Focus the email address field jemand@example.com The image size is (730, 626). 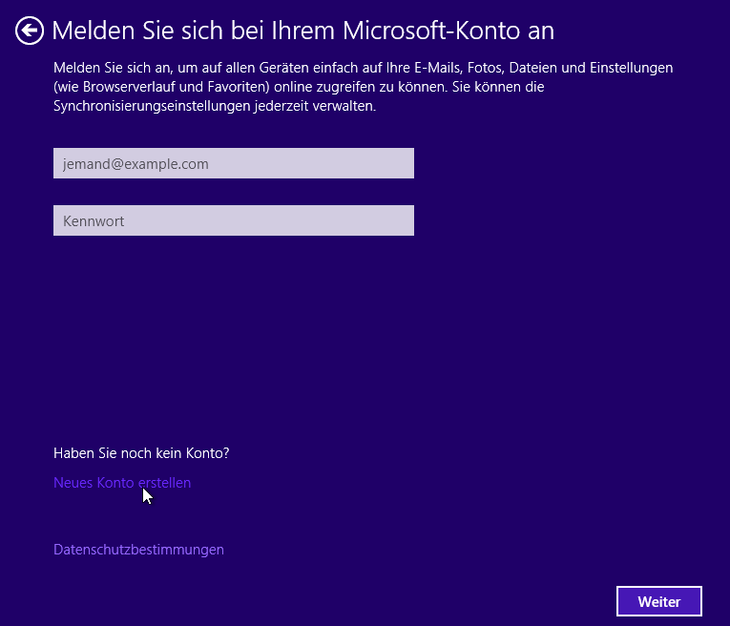click(233, 163)
